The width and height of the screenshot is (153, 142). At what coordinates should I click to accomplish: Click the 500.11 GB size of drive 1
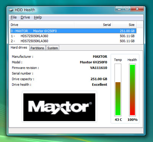tap(127, 36)
